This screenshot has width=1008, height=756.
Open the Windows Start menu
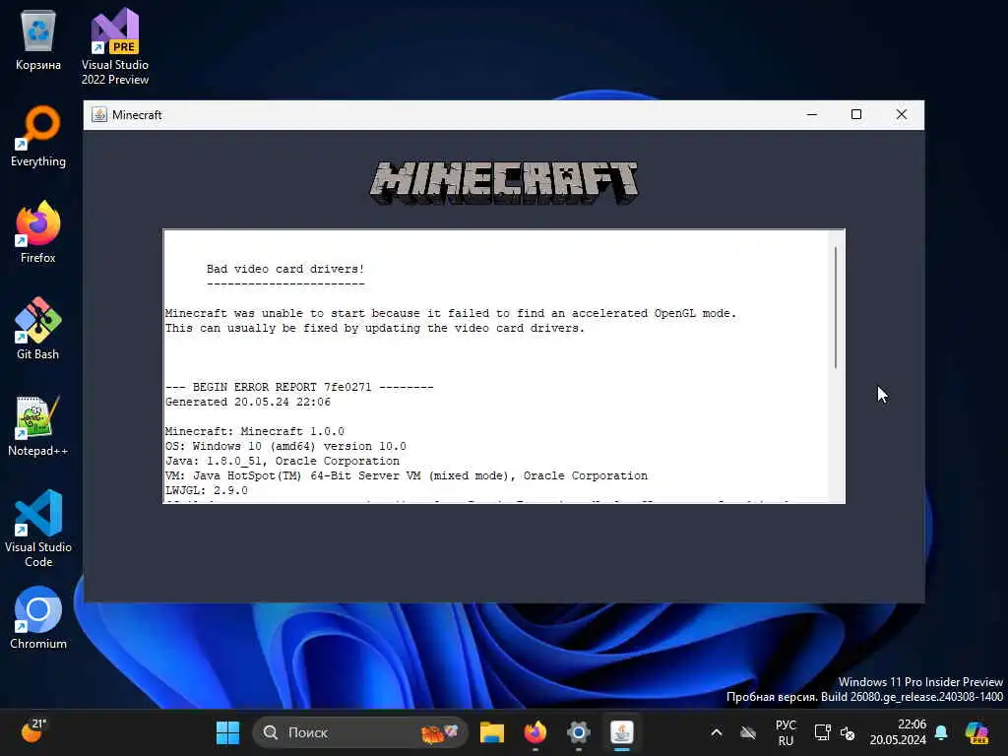pyautogui.click(x=227, y=732)
